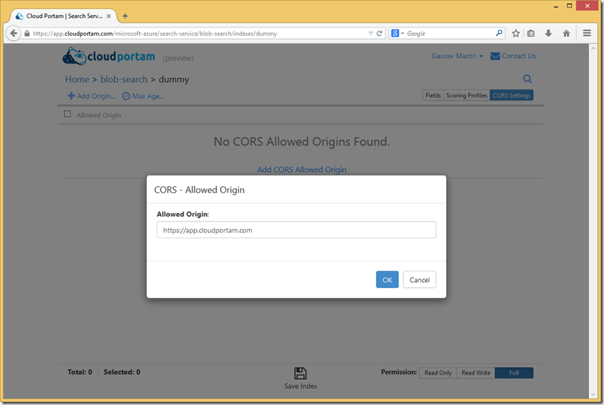Cancel the CORS Allowed Origin dialog
This screenshot has height=405, width=604.
click(420, 280)
